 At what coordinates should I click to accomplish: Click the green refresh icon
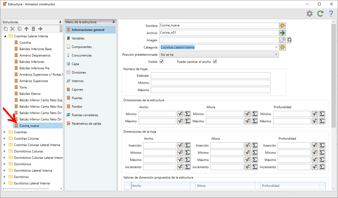click(320, 14)
